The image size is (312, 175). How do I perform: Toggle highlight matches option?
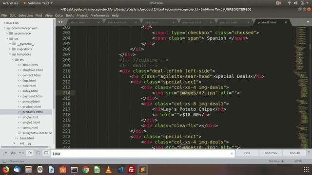click(46, 153)
